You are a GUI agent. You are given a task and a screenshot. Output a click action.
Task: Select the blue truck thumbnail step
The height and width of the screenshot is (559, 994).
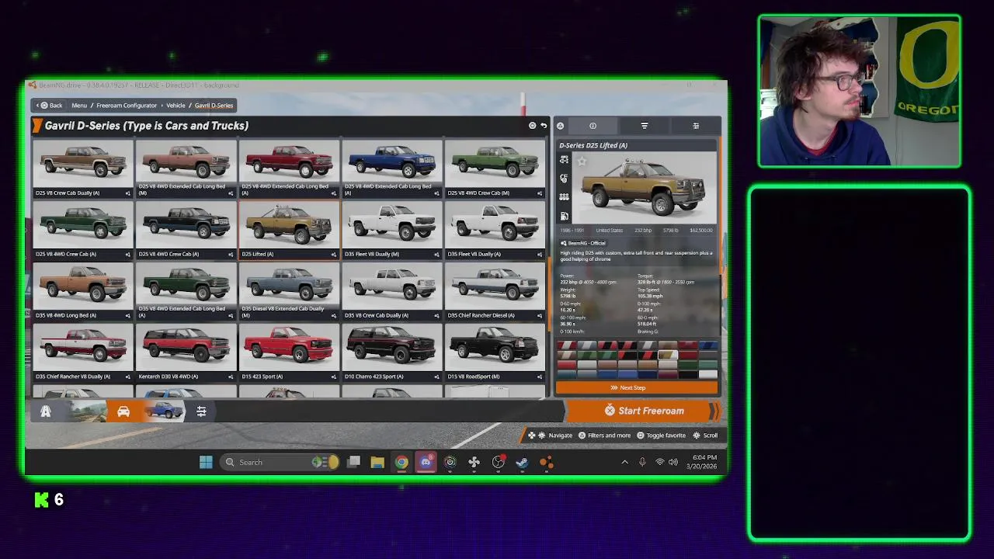pos(164,411)
